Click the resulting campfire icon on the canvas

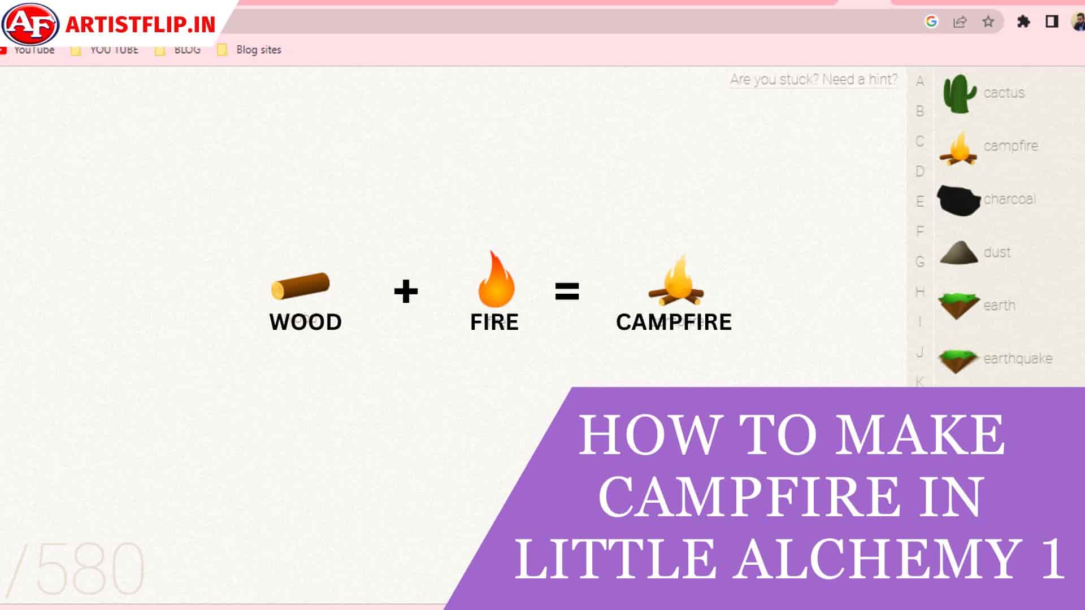[x=676, y=282]
